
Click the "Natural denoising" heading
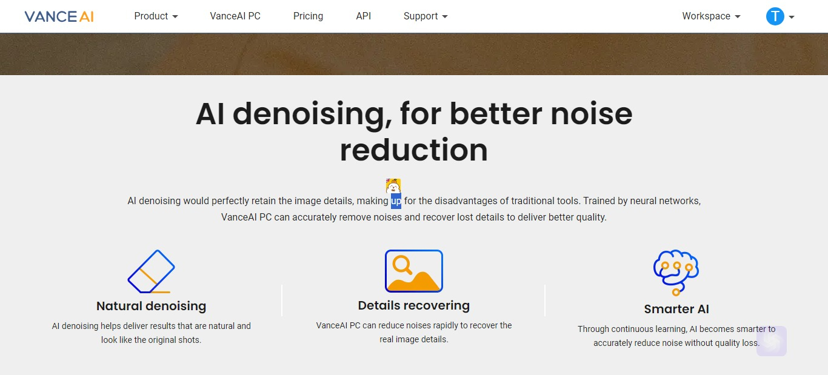pos(152,306)
